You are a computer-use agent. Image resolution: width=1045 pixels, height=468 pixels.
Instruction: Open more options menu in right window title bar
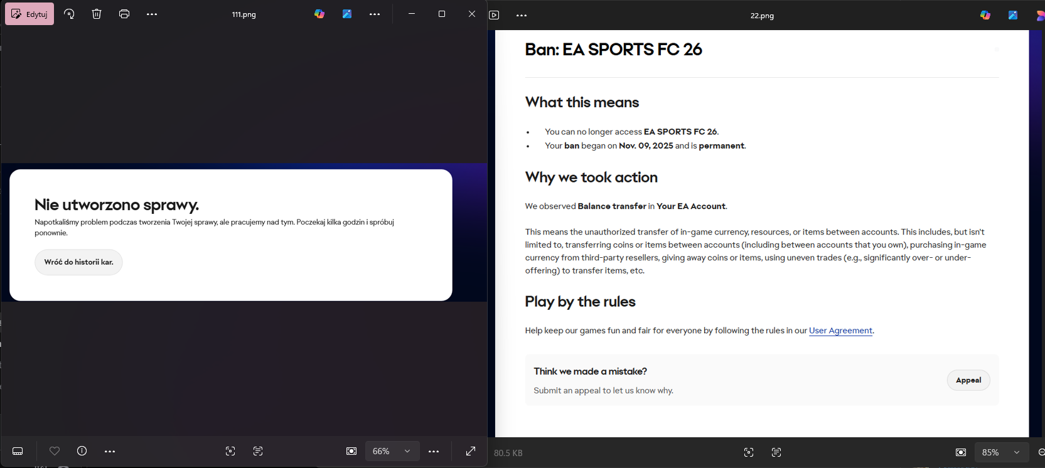coord(522,15)
